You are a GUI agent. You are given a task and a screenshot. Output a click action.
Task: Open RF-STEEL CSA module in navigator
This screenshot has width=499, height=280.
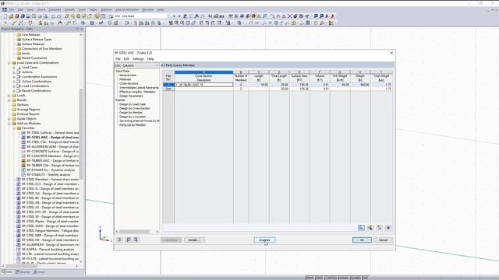pyautogui.click(x=52, y=142)
